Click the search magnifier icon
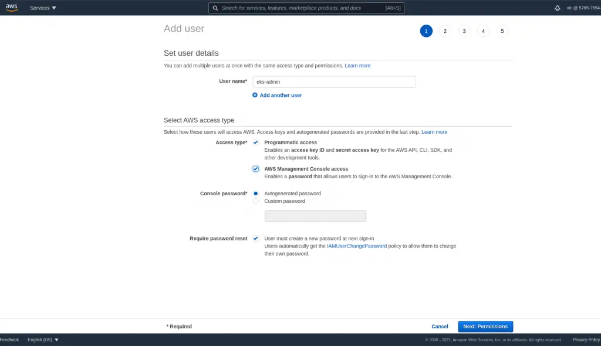The image size is (601, 346). pyautogui.click(x=215, y=8)
